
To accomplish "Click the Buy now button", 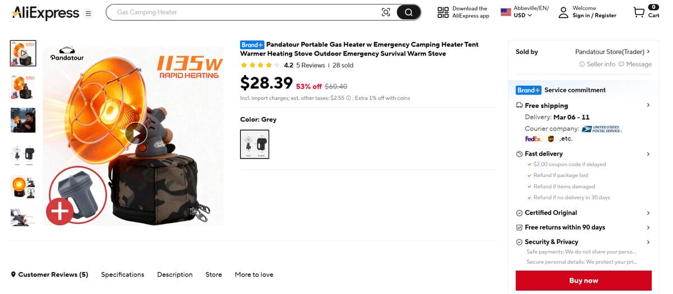I will pyautogui.click(x=583, y=281).
